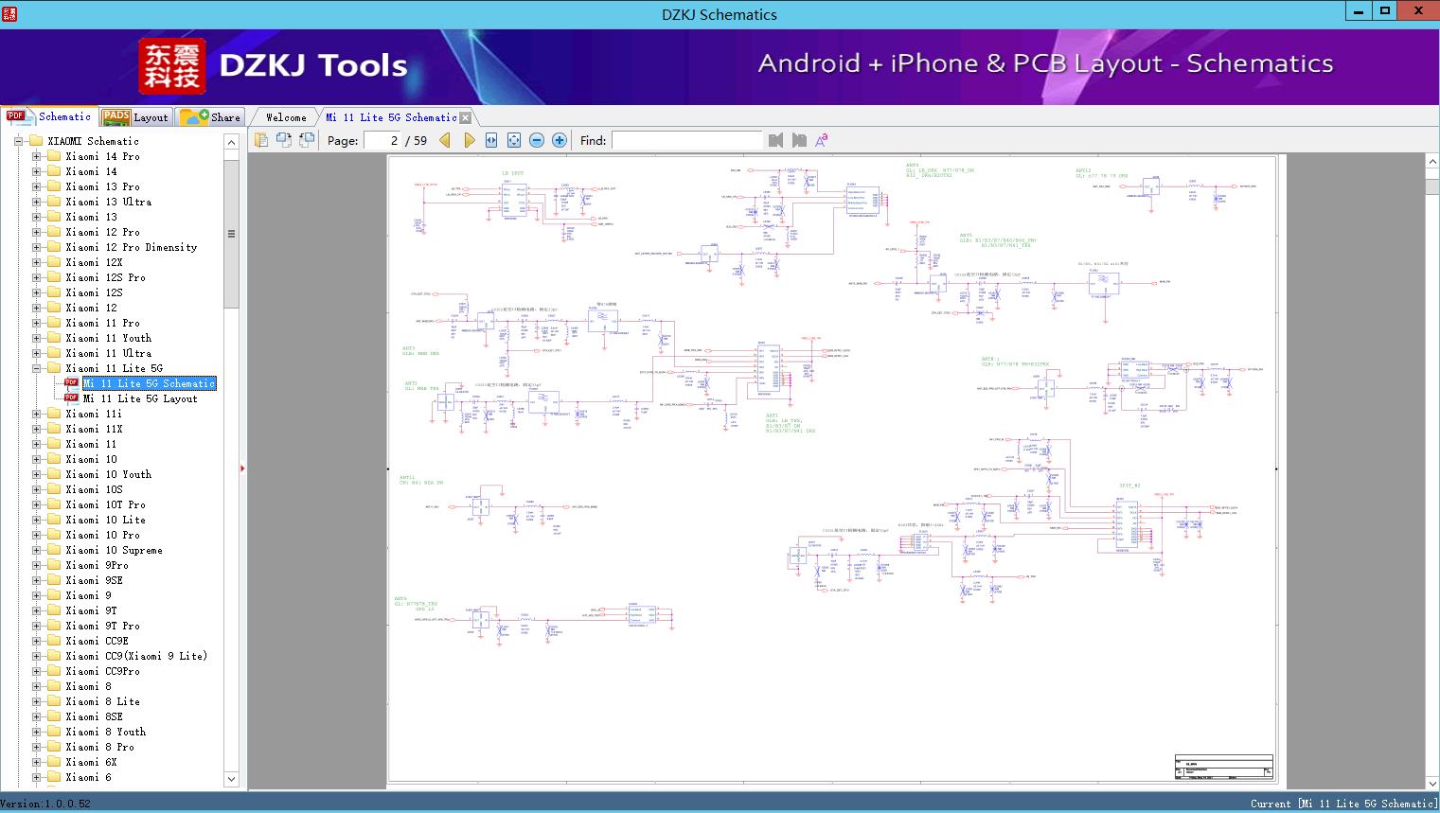
Task: Click the DZKJ red logo in the banner
Action: tap(172, 66)
